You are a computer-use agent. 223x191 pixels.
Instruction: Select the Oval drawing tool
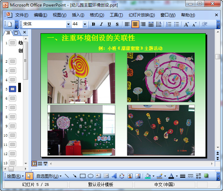click(x=91, y=176)
